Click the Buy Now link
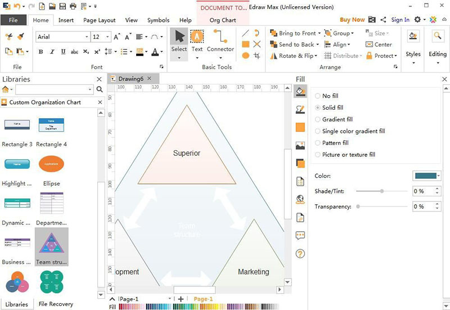This screenshot has height=310, width=450. pos(352,20)
